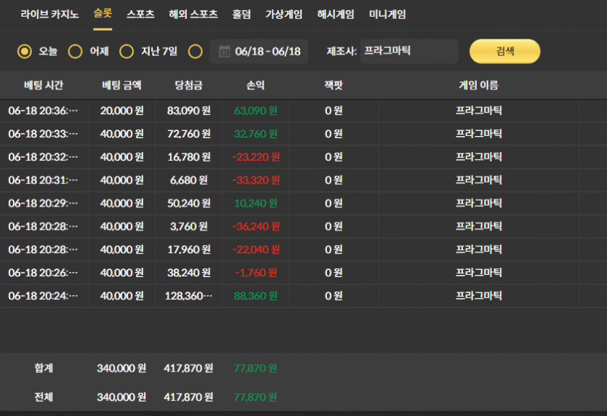607x416 pixels.
Task: Go to the 홀덤 tab
Action: (x=241, y=15)
